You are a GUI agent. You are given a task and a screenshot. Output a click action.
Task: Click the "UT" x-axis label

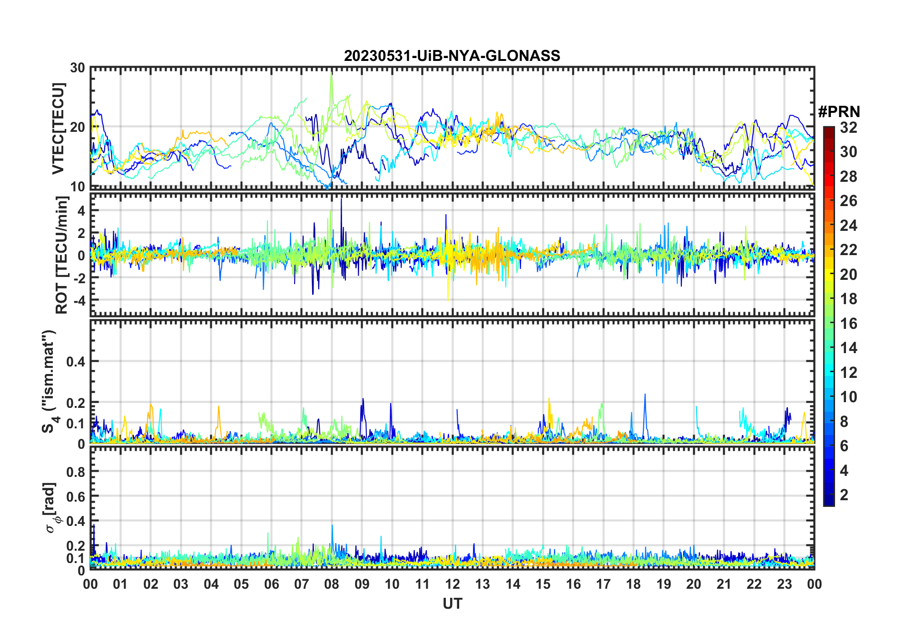452,603
